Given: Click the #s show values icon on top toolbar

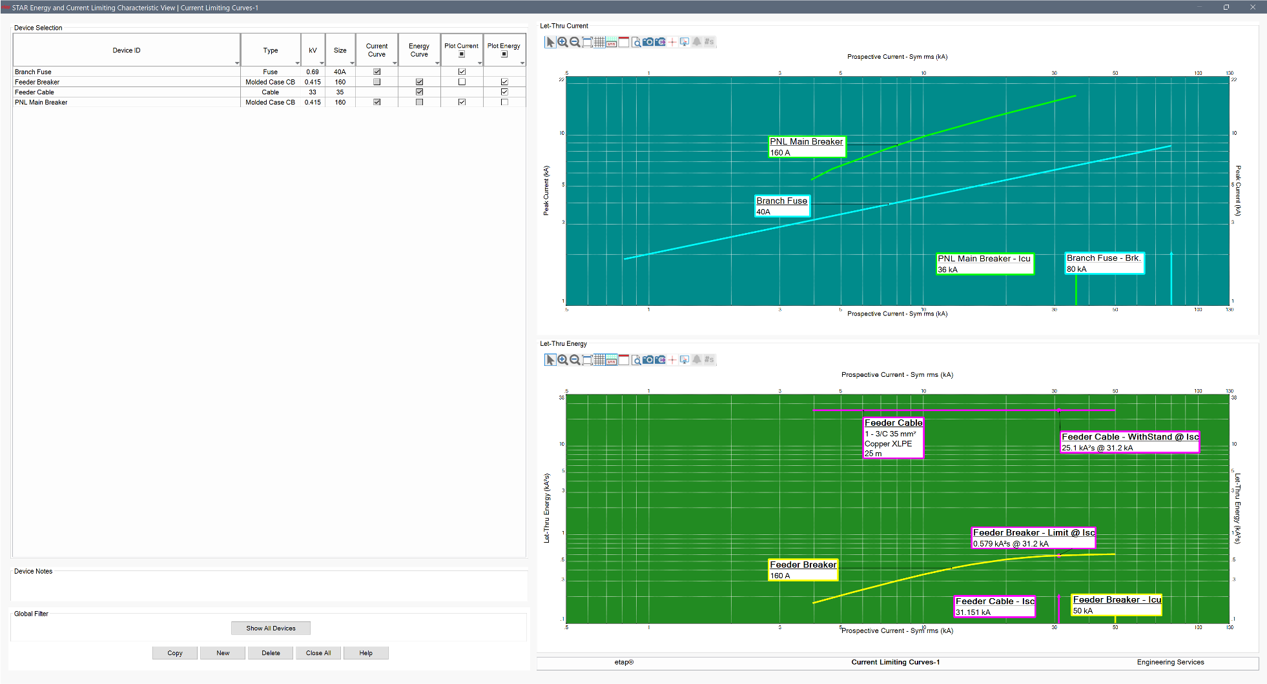Looking at the screenshot, I should coord(708,41).
